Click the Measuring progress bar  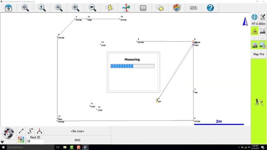coord(132,66)
